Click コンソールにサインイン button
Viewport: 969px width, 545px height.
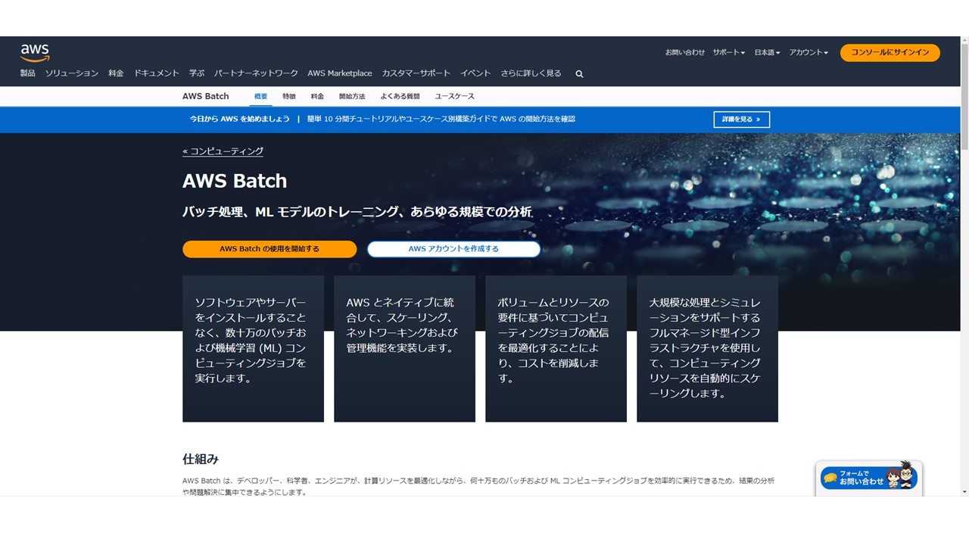tap(890, 52)
